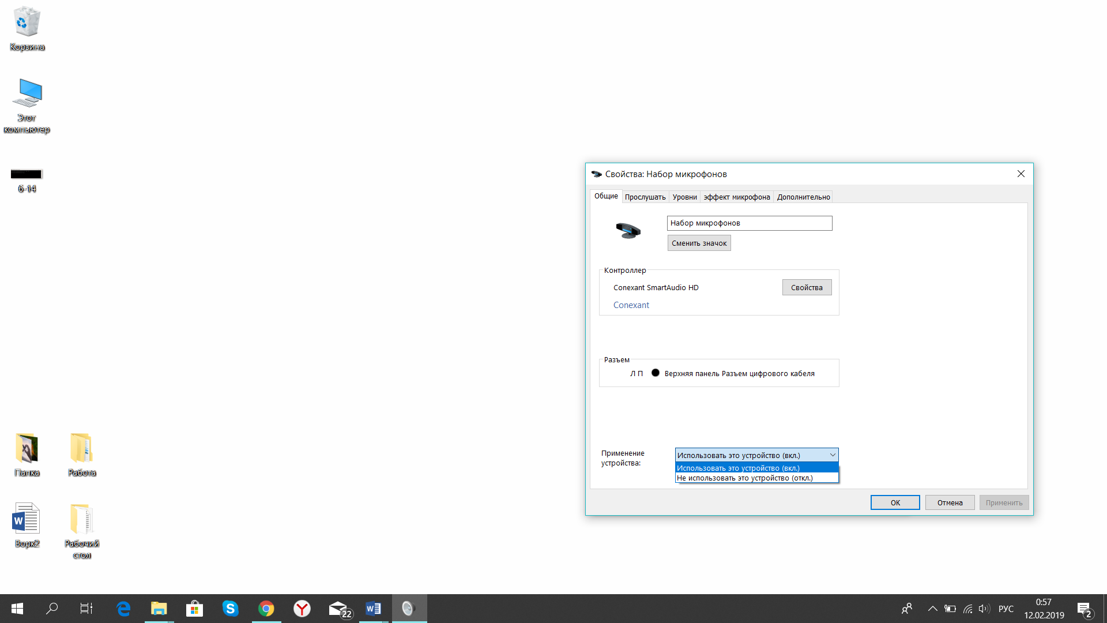Click the Google Chrome taskbar icon
This screenshot has width=1107, height=623.
(x=266, y=608)
